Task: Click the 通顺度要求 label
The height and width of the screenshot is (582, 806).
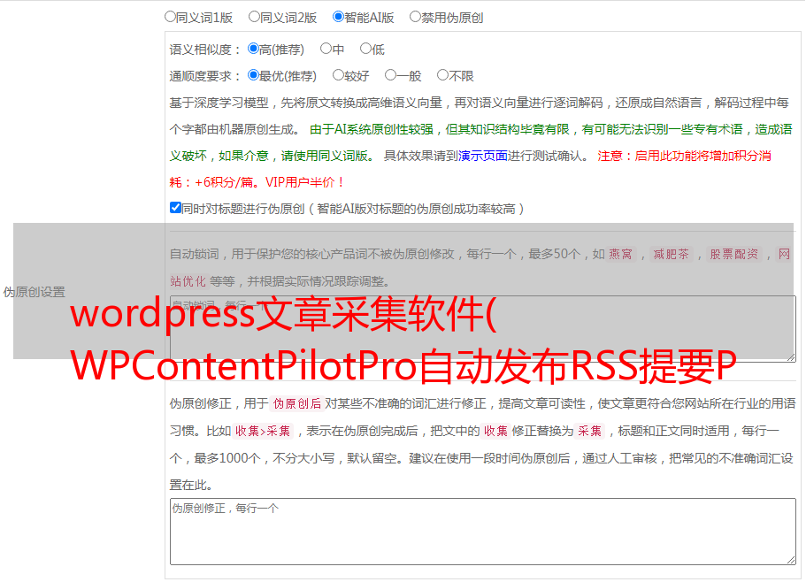Action: (x=204, y=76)
